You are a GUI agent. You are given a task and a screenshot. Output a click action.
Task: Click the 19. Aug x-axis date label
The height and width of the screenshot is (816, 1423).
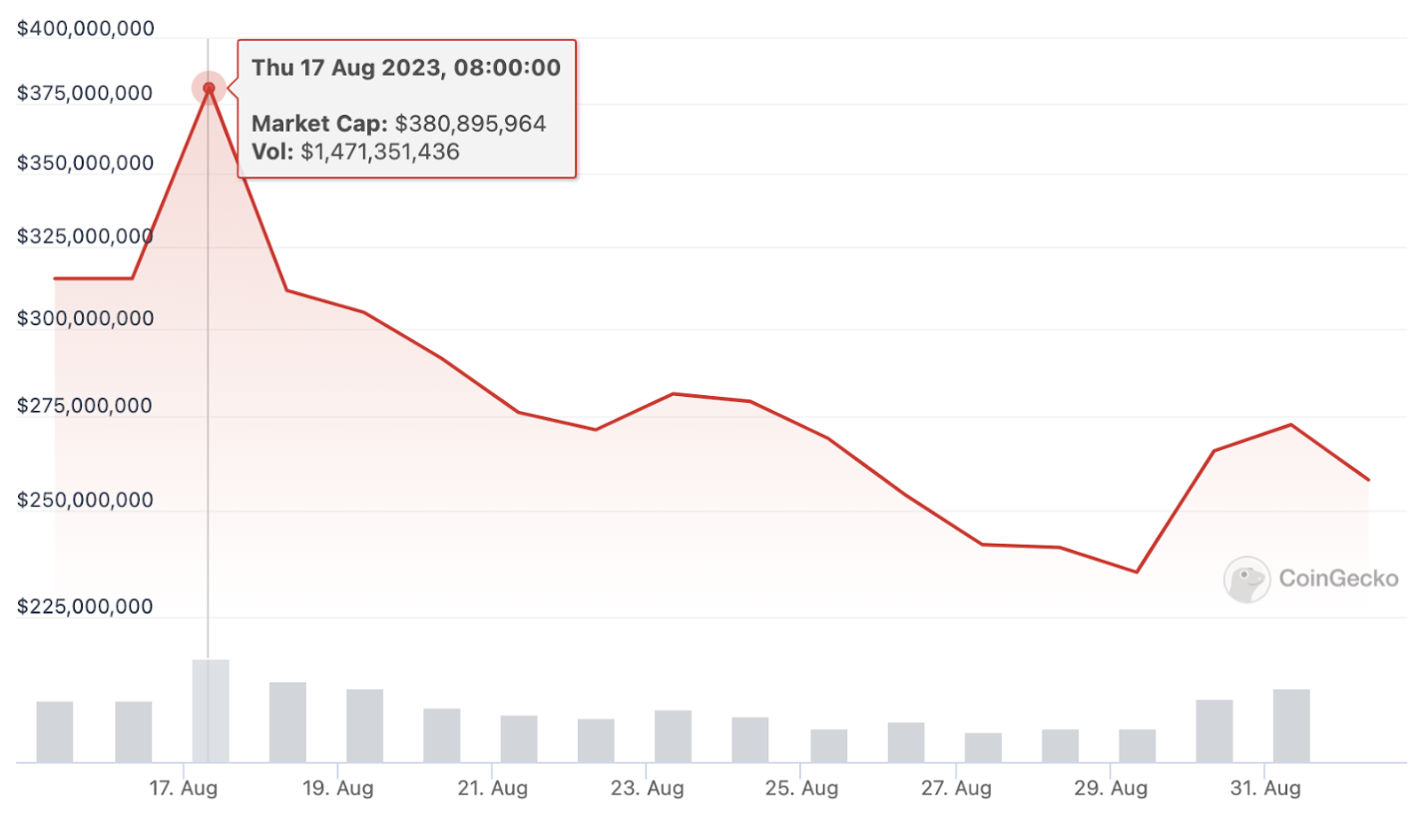338,789
